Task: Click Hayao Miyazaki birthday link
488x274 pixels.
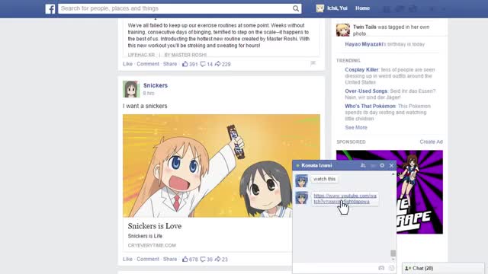Action: (364, 44)
